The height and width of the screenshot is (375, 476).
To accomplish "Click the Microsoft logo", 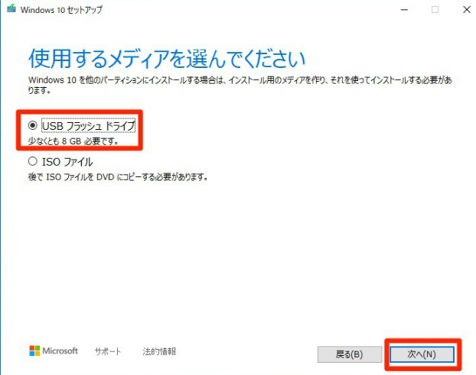I will (54, 351).
